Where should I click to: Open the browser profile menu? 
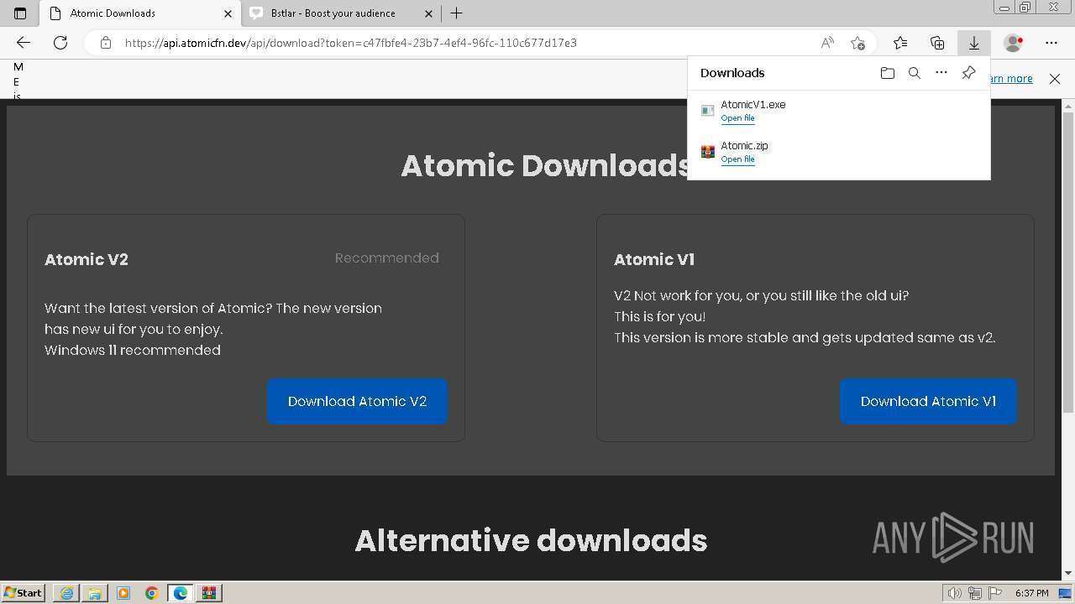(x=1014, y=43)
